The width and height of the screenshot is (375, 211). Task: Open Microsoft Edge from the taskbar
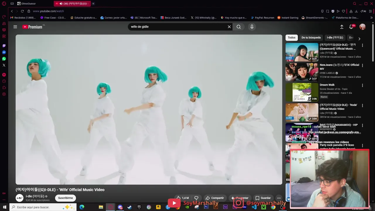pyautogui.click(x=82, y=207)
